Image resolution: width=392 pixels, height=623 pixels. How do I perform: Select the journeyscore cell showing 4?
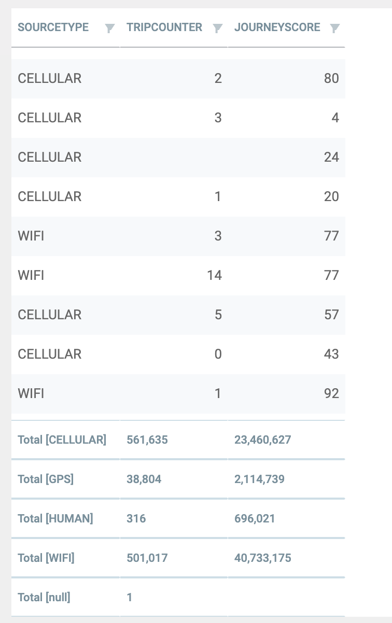[335, 118]
